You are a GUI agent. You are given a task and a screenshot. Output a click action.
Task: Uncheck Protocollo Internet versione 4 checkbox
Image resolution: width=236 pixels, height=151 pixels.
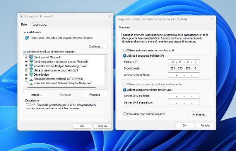[x=26, y=78]
